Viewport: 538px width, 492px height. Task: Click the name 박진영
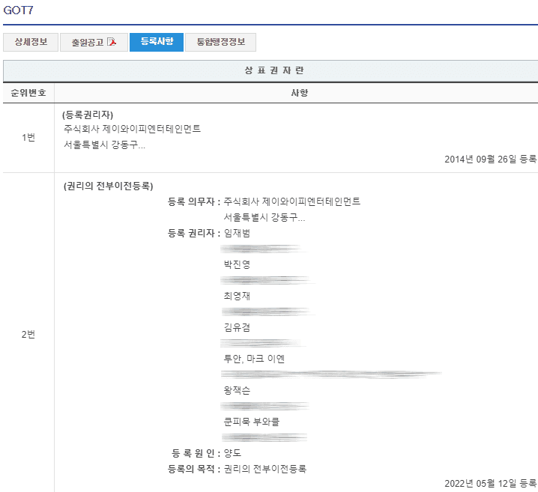[237, 264]
